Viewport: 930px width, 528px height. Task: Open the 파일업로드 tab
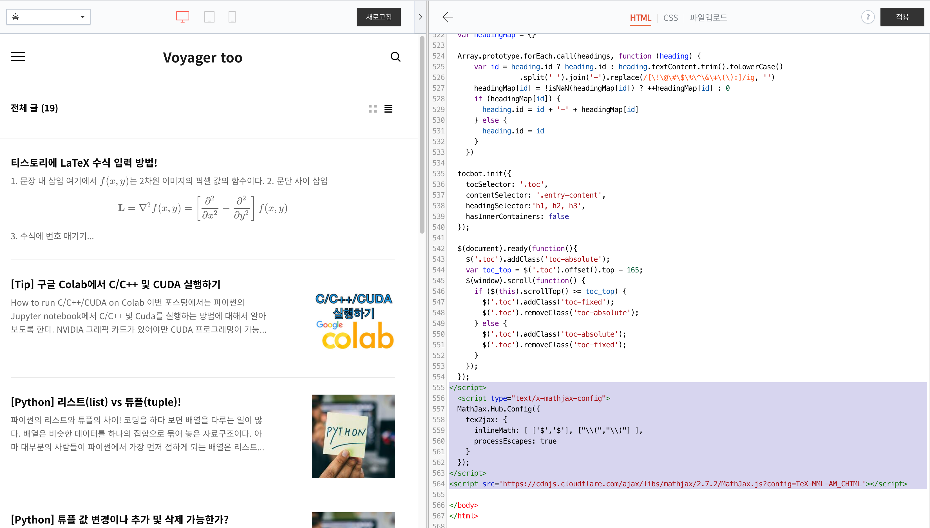(x=708, y=17)
